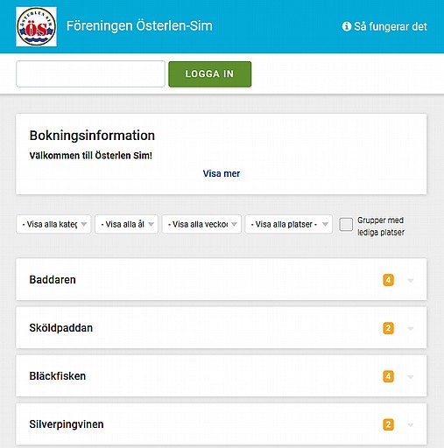Click the orange 4 badge on Bläckfisken
Screen dimensions: 444x448
pos(388,376)
